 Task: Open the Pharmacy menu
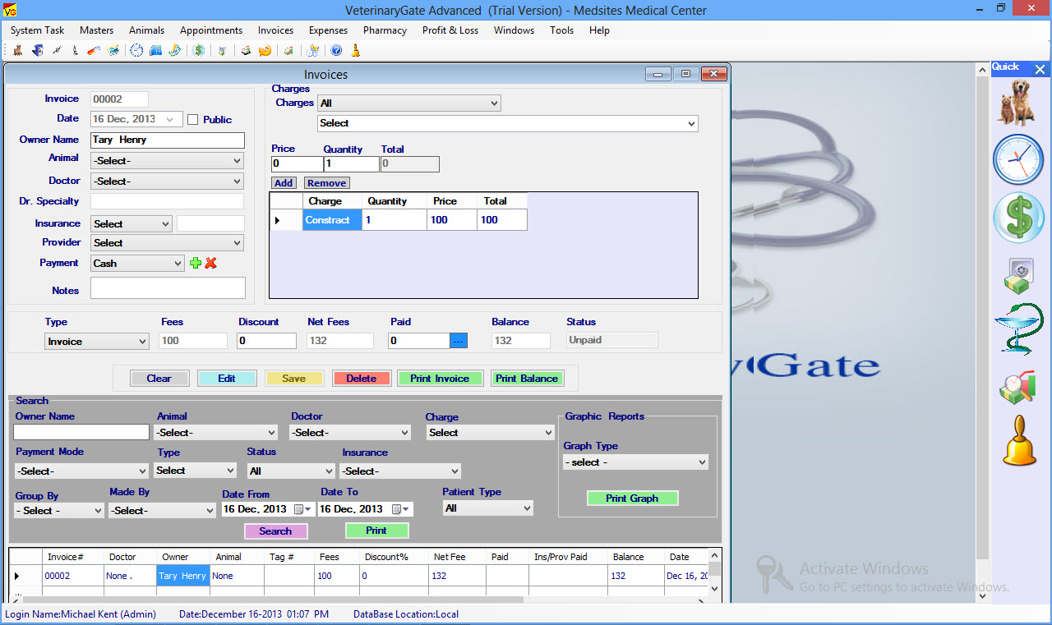385,30
